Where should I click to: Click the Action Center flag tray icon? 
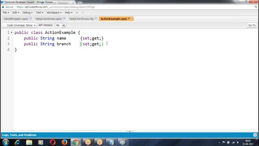[x=224, y=142]
